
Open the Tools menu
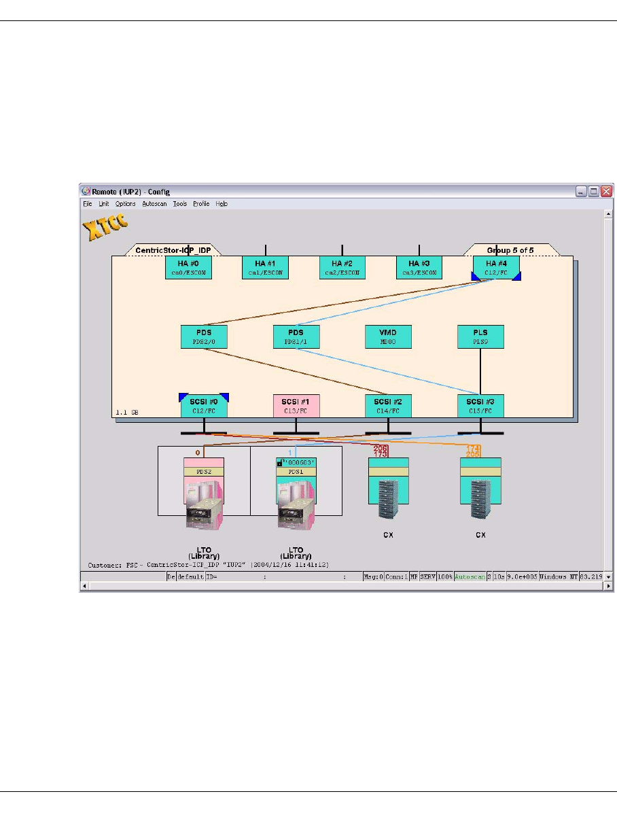[180, 204]
